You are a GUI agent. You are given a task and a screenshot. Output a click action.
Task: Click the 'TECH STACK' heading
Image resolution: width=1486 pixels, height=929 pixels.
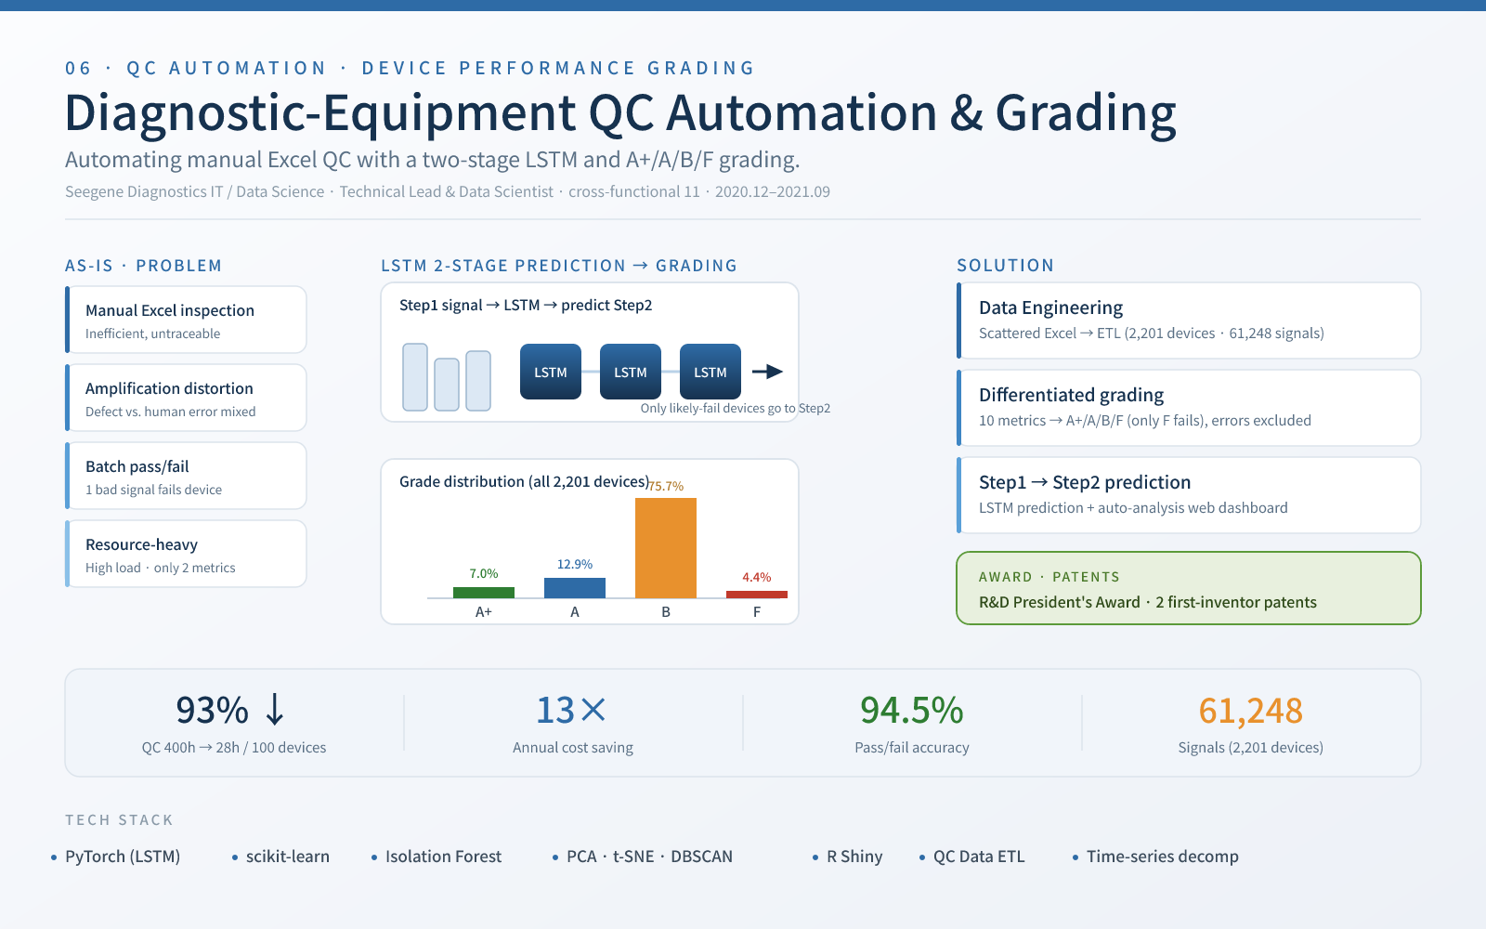point(119,819)
